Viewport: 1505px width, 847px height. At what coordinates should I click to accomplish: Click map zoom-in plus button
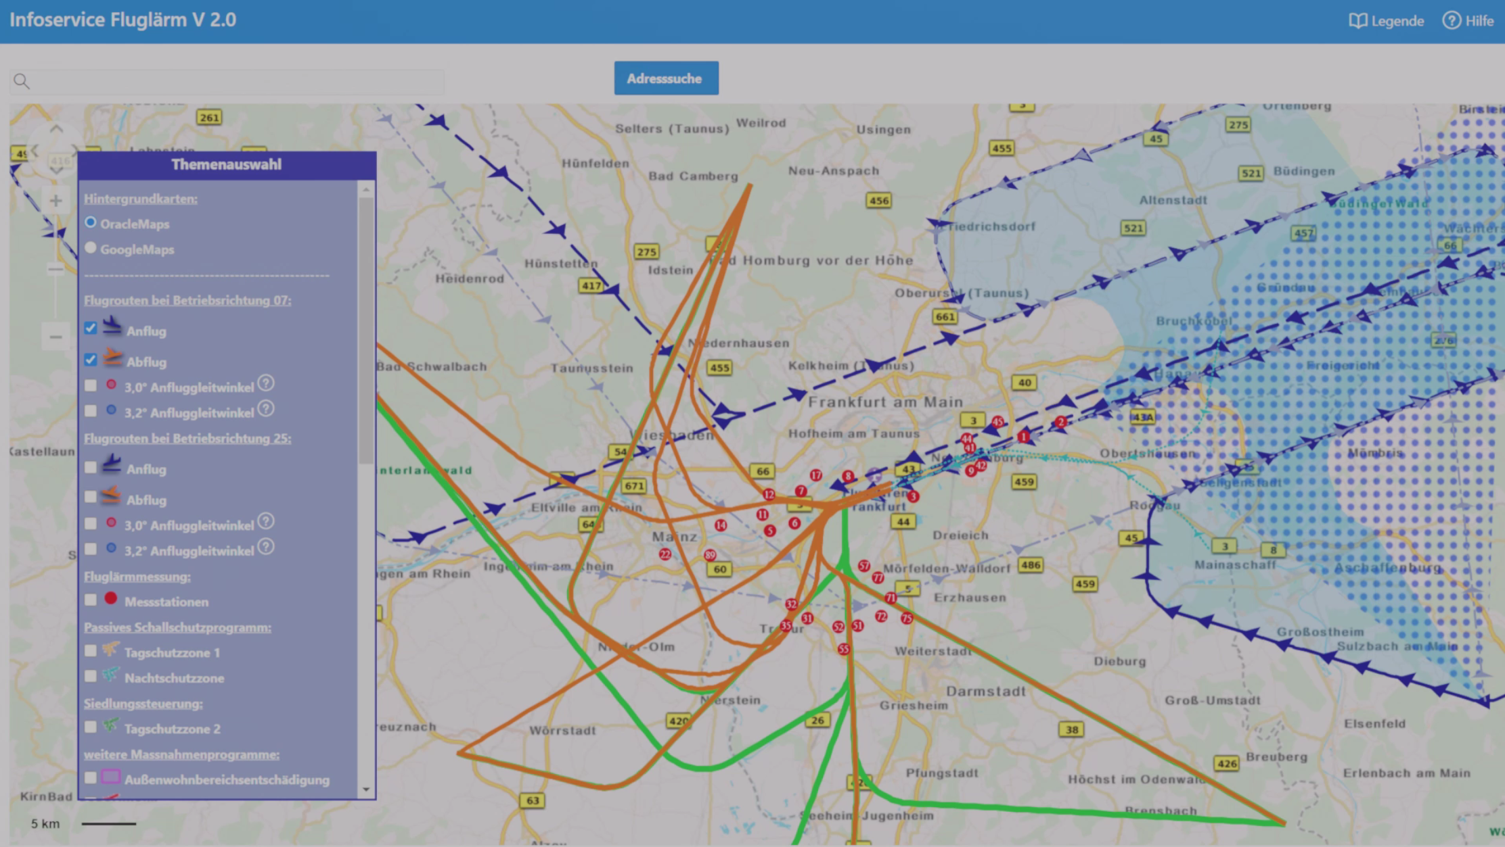point(55,201)
